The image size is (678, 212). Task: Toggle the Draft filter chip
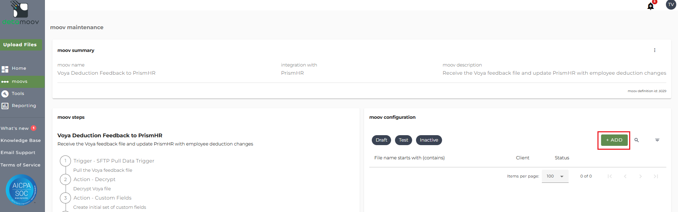[381, 140]
